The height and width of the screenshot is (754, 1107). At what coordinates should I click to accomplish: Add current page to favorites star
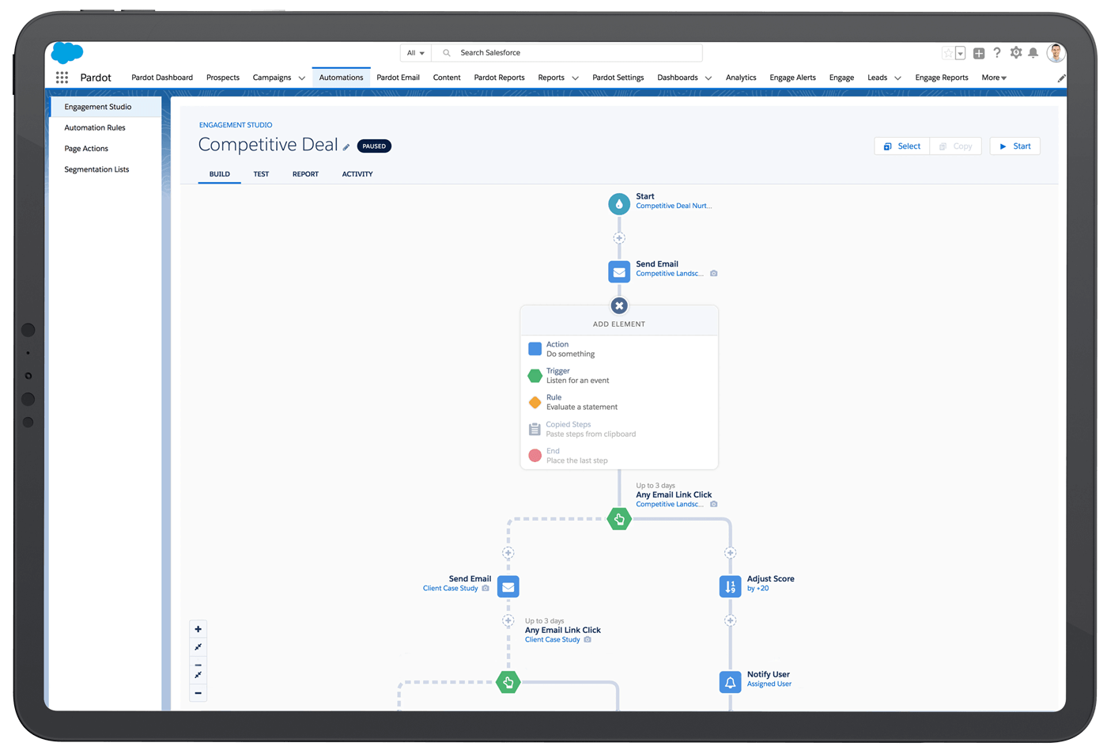coord(947,53)
